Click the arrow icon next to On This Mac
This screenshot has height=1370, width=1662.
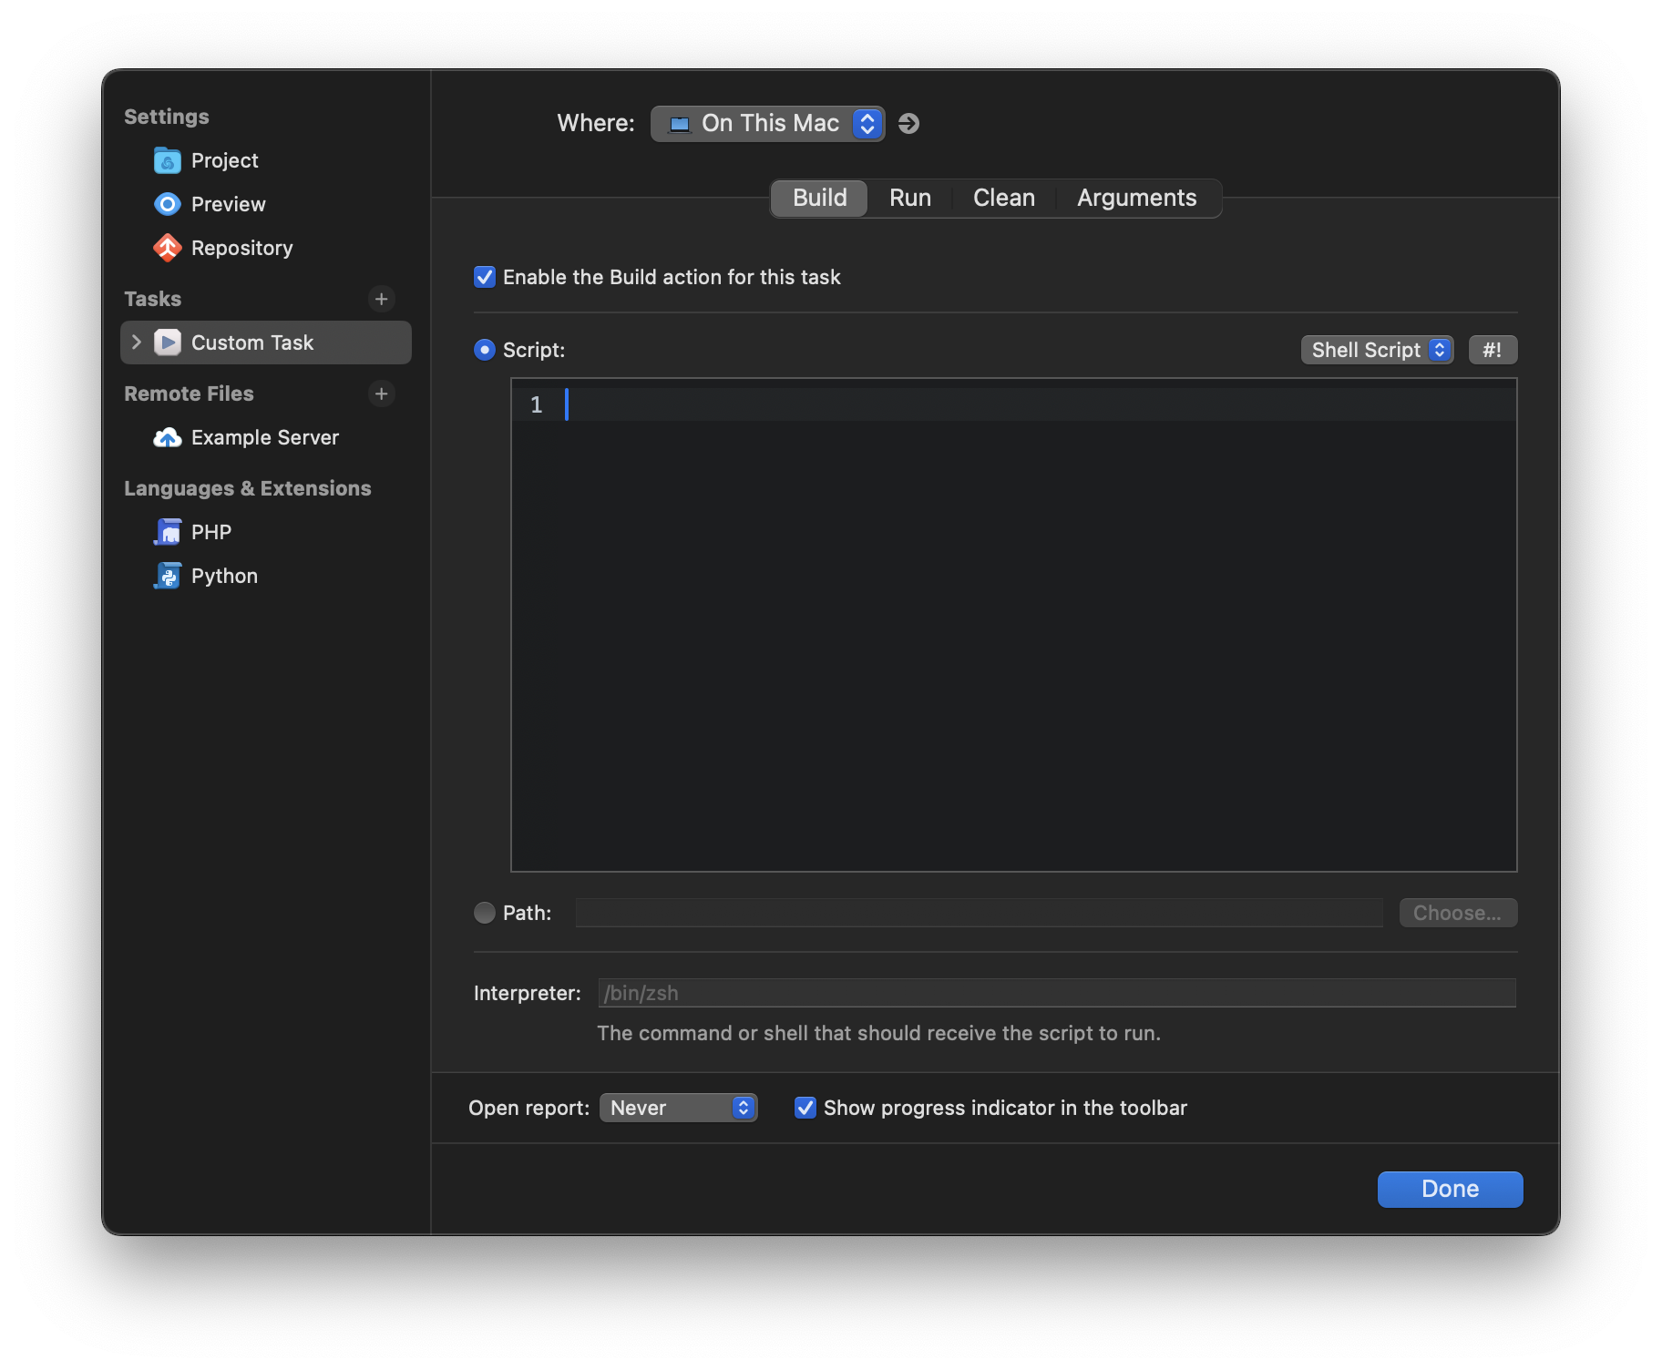click(908, 123)
